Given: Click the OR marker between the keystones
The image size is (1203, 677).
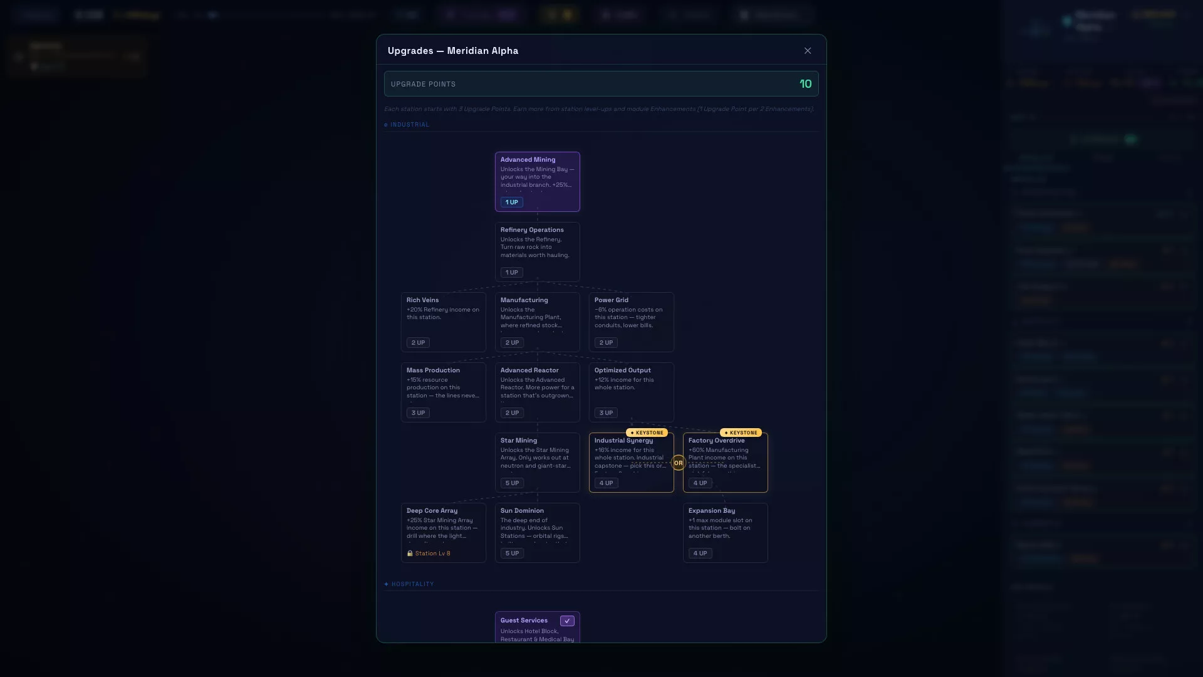Looking at the screenshot, I should click(679, 463).
